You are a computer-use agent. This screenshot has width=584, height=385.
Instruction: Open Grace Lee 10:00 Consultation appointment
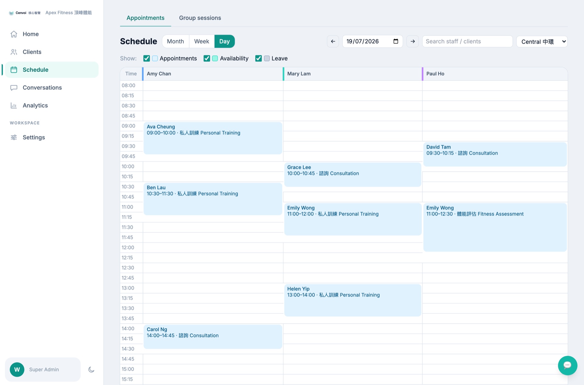pyautogui.click(x=353, y=175)
